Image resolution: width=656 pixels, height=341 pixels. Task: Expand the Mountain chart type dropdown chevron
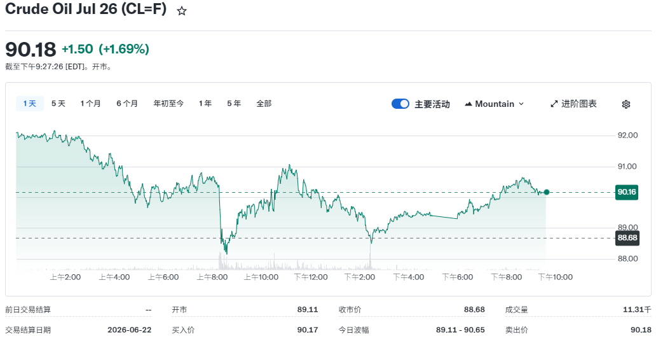521,104
